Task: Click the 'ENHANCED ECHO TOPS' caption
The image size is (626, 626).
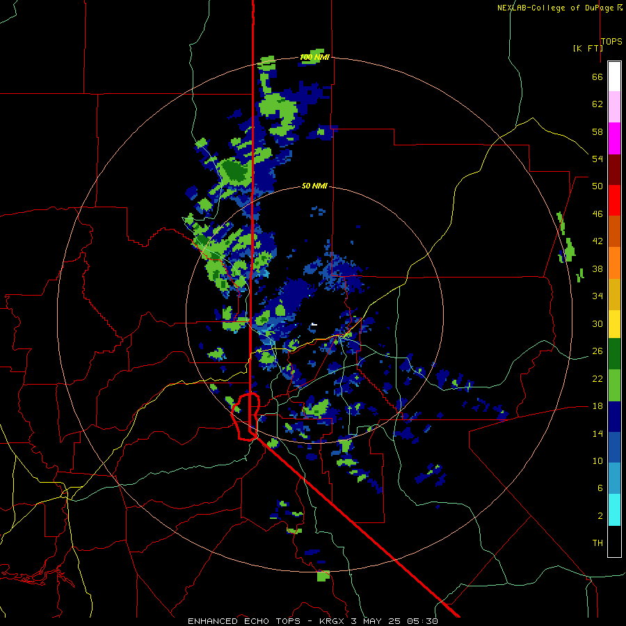Action: [244, 621]
